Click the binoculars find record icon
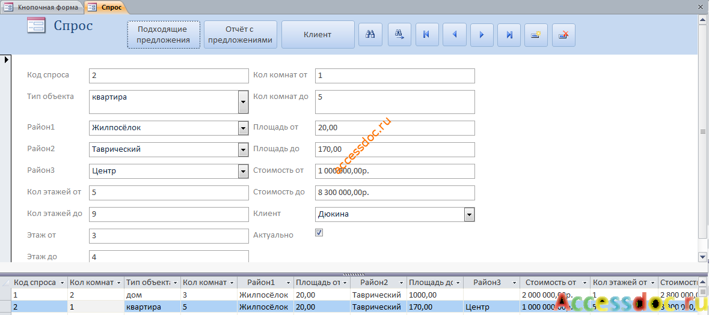This screenshot has width=712, height=315. (x=370, y=34)
